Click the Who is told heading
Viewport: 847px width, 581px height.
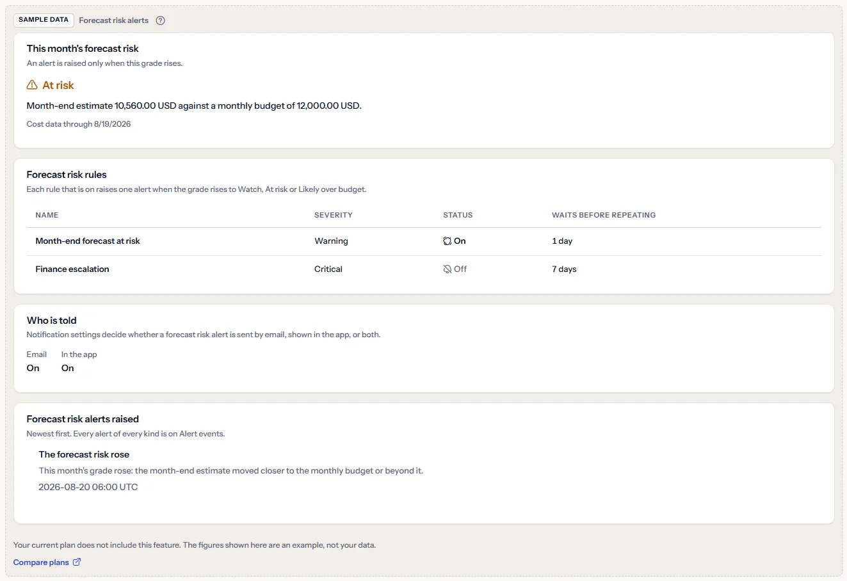[52, 321]
